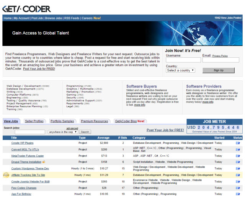Open advanced search link
The width and height of the screenshot is (245, 197).
point(72,128)
